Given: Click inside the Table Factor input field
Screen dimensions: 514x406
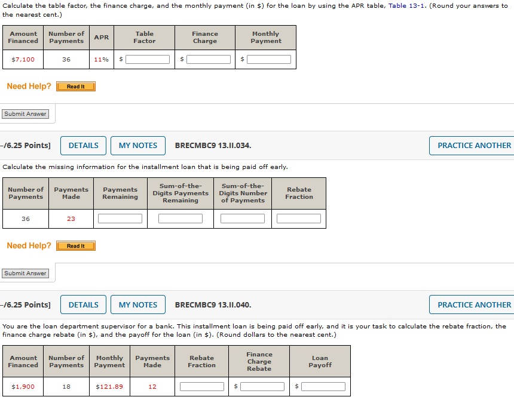Looking at the screenshot, I should tap(146, 59).
